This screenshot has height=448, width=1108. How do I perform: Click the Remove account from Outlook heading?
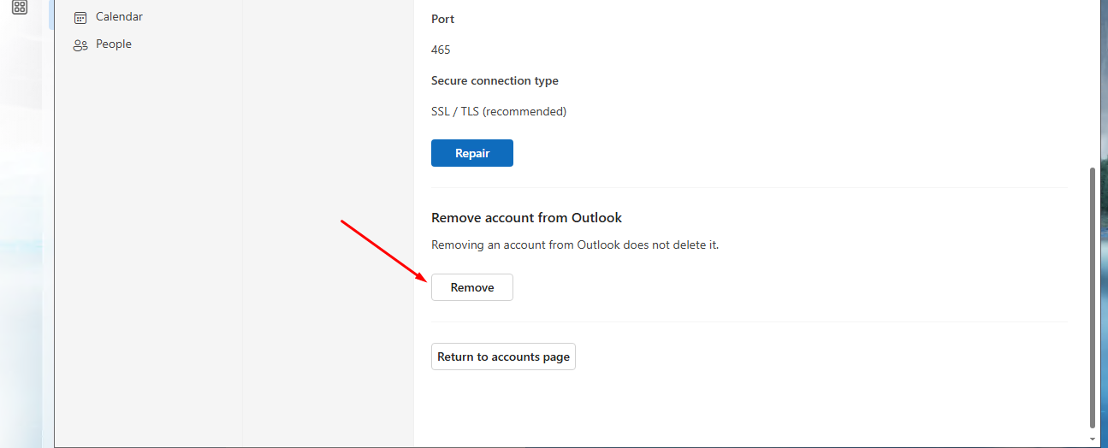(526, 218)
